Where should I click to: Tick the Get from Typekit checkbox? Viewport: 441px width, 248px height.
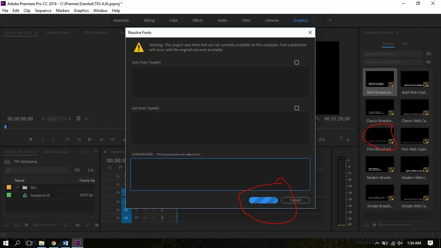pyautogui.click(x=297, y=108)
